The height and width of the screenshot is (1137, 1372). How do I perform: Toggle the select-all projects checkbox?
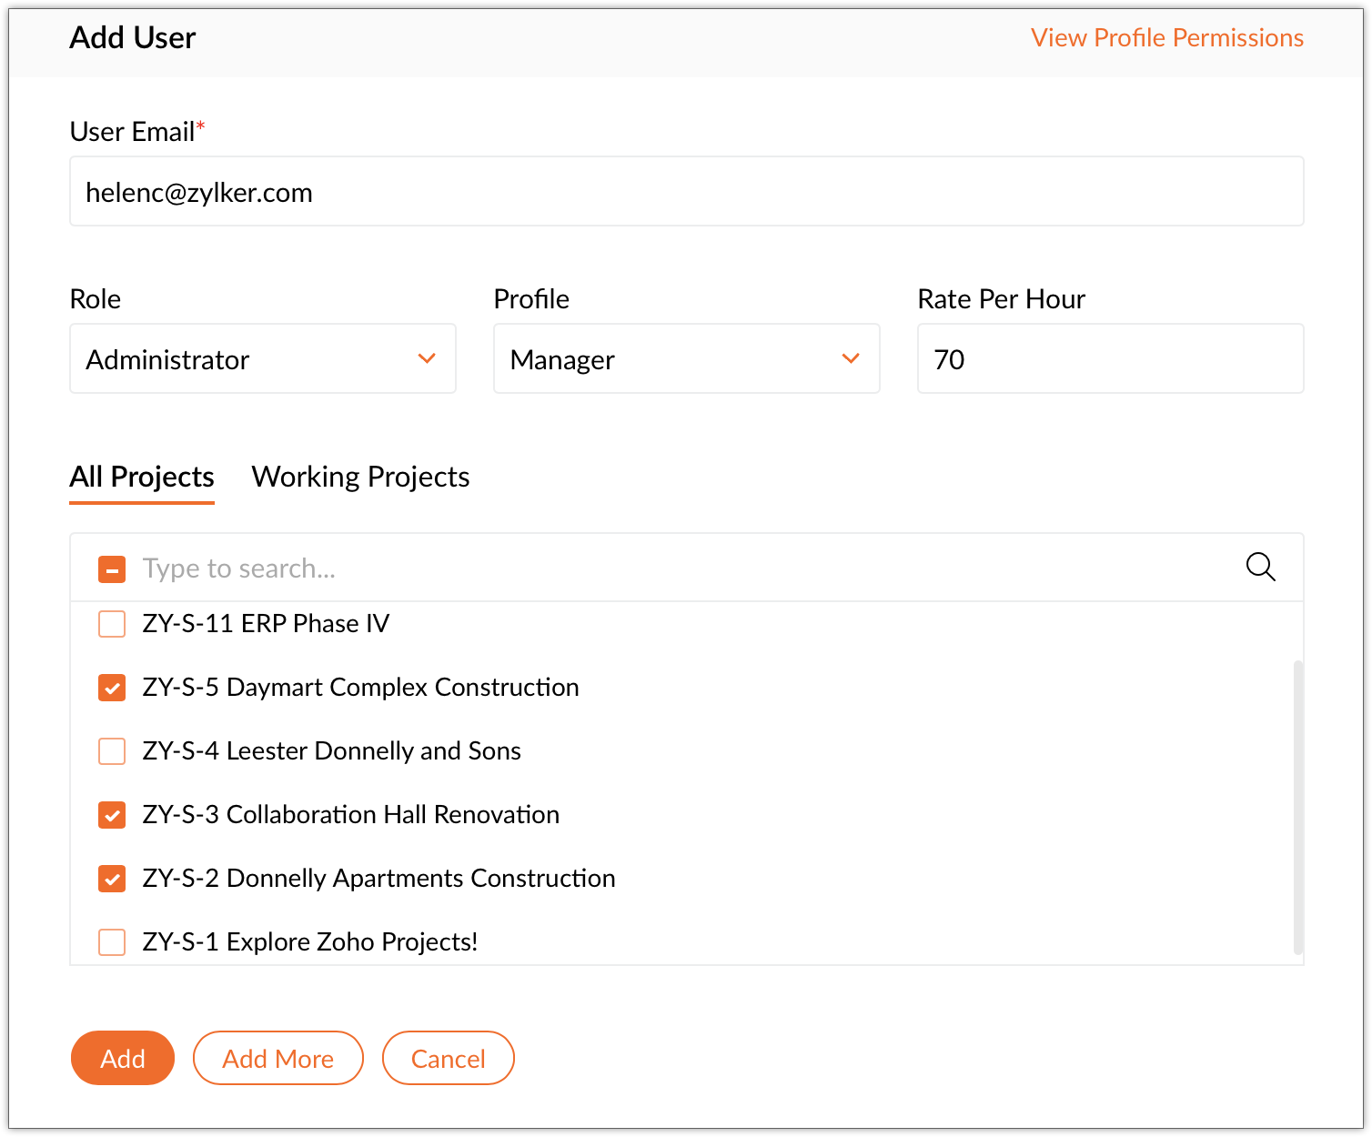[x=112, y=569]
